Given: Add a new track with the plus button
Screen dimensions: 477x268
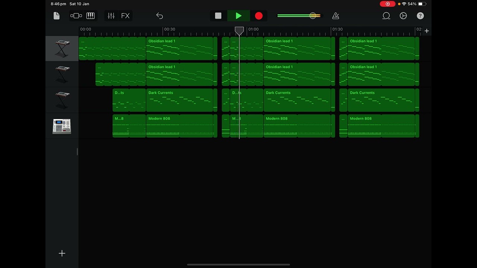Looking at the screenshot, I should coord(62,253).
